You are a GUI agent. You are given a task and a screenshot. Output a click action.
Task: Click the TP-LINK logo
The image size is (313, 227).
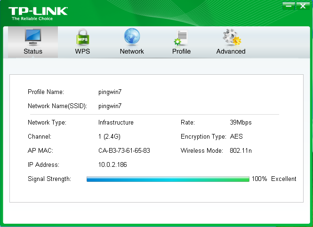[x=38, y=11]
